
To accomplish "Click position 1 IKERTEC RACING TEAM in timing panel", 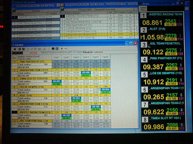I will click(x=162, y=19).
